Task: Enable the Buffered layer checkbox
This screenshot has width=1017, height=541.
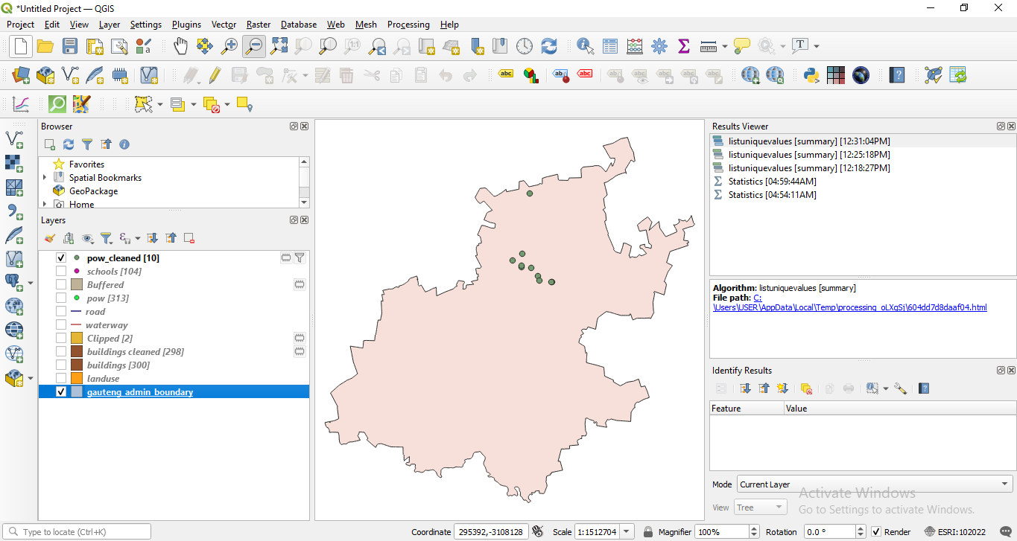Action: [x=61, y=285]
